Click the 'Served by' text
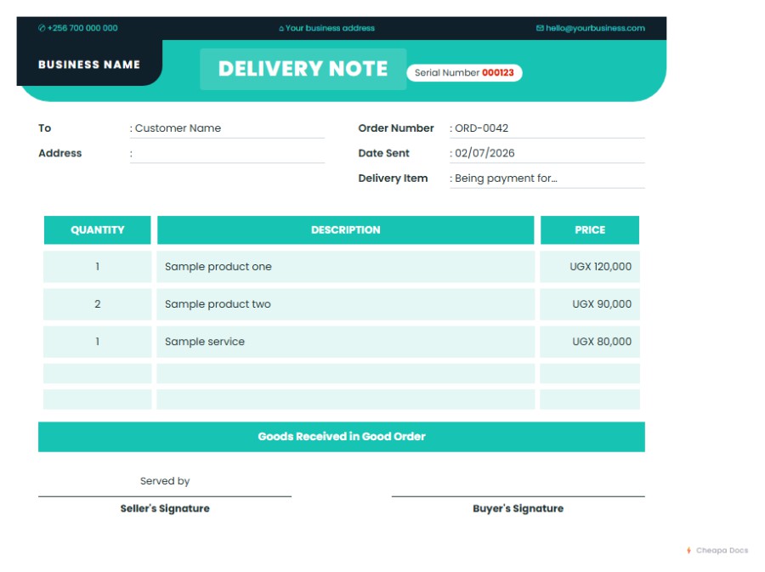Screen dimensions: 765x572 (165, 481)
